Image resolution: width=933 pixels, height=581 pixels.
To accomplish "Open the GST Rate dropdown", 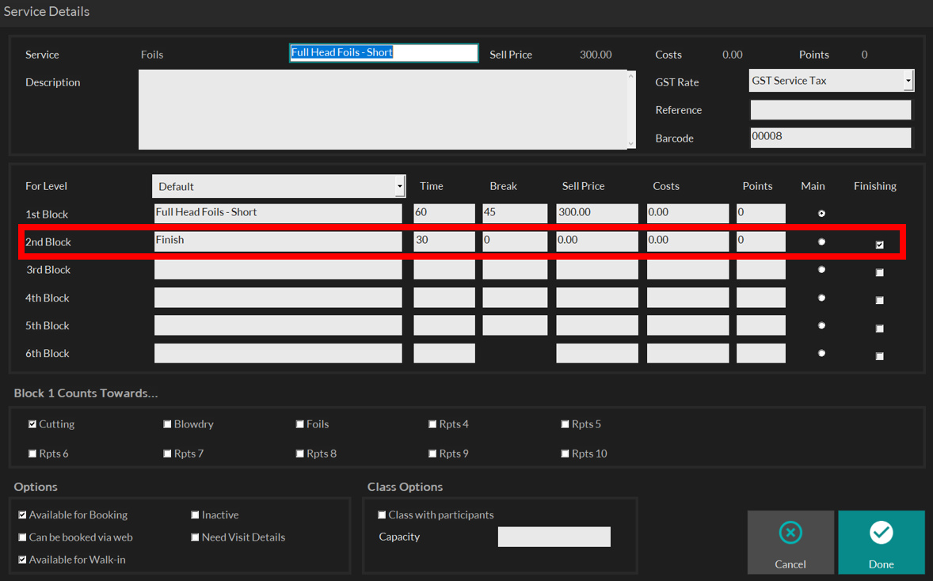I will 908,80.
